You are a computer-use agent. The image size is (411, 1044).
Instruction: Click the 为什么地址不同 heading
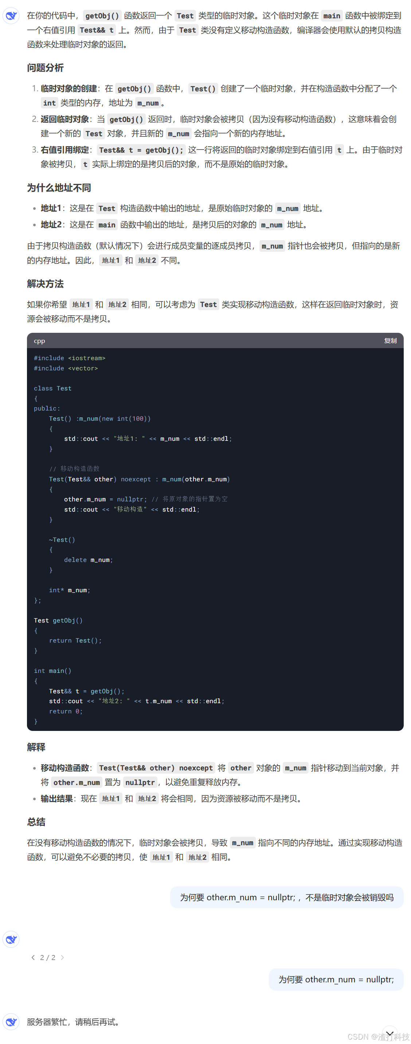59,188
